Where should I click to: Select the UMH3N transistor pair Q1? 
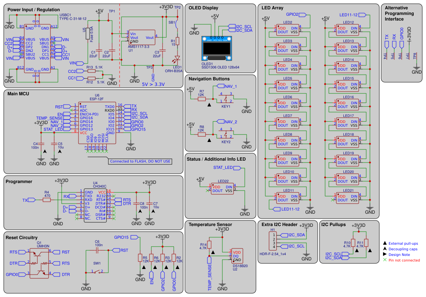[39, 263]
